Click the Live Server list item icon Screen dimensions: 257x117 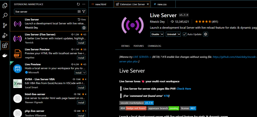point(18,24)
